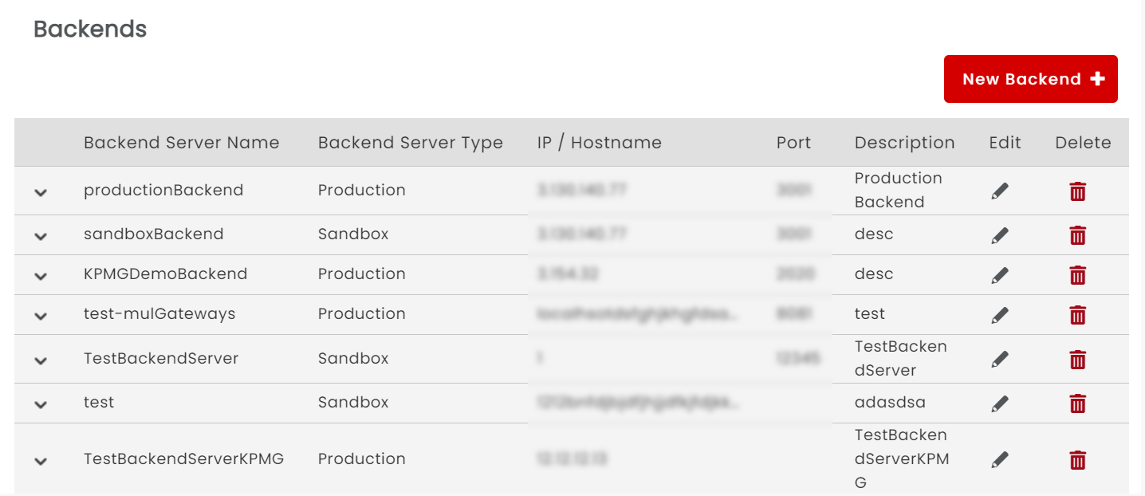
Task: Open edit for KPMGDemoBackend
Action: point(1000,275)
